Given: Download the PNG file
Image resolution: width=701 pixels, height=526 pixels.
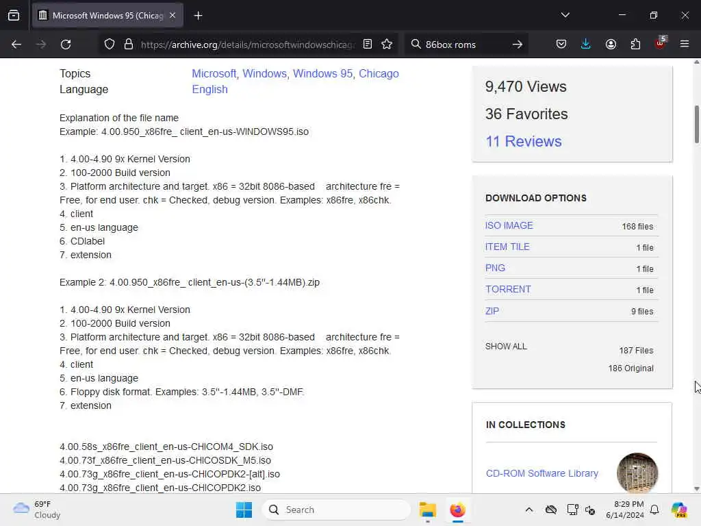Looking at the screenshot, I should pos(495,268).
